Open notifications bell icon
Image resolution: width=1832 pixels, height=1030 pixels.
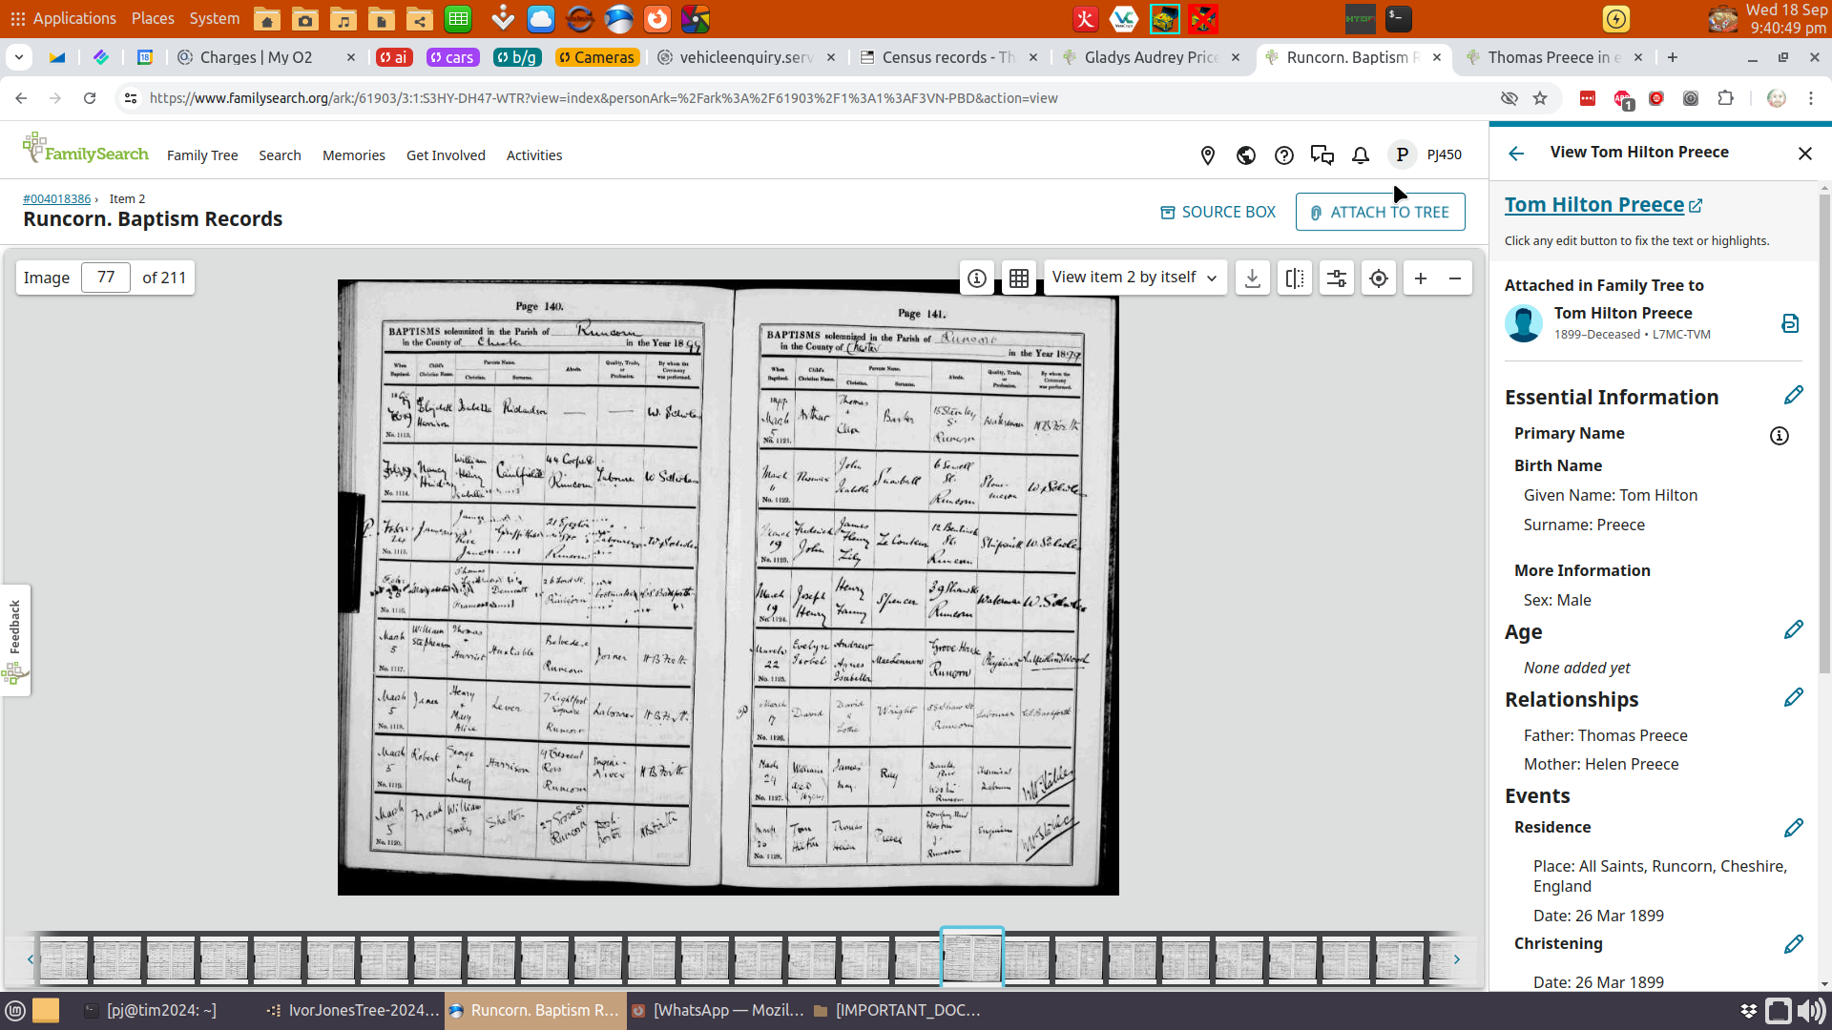click(1361, 155)
